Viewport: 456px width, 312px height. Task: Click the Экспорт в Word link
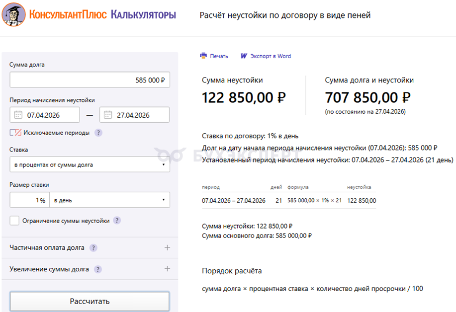(271, 56)
